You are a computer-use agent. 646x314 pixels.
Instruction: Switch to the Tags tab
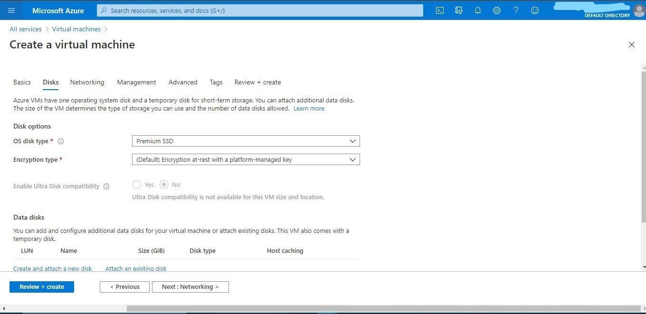coord(216,82)
